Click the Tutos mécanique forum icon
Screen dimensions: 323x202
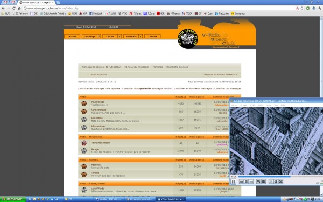click(84, 143)
